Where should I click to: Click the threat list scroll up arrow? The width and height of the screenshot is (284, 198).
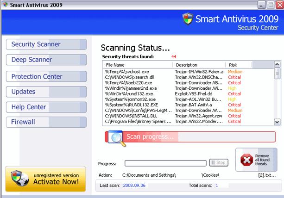pyautogui.click(x=277, y=64)
